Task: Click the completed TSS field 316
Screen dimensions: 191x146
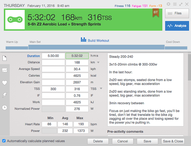Action: coord(77,89)
